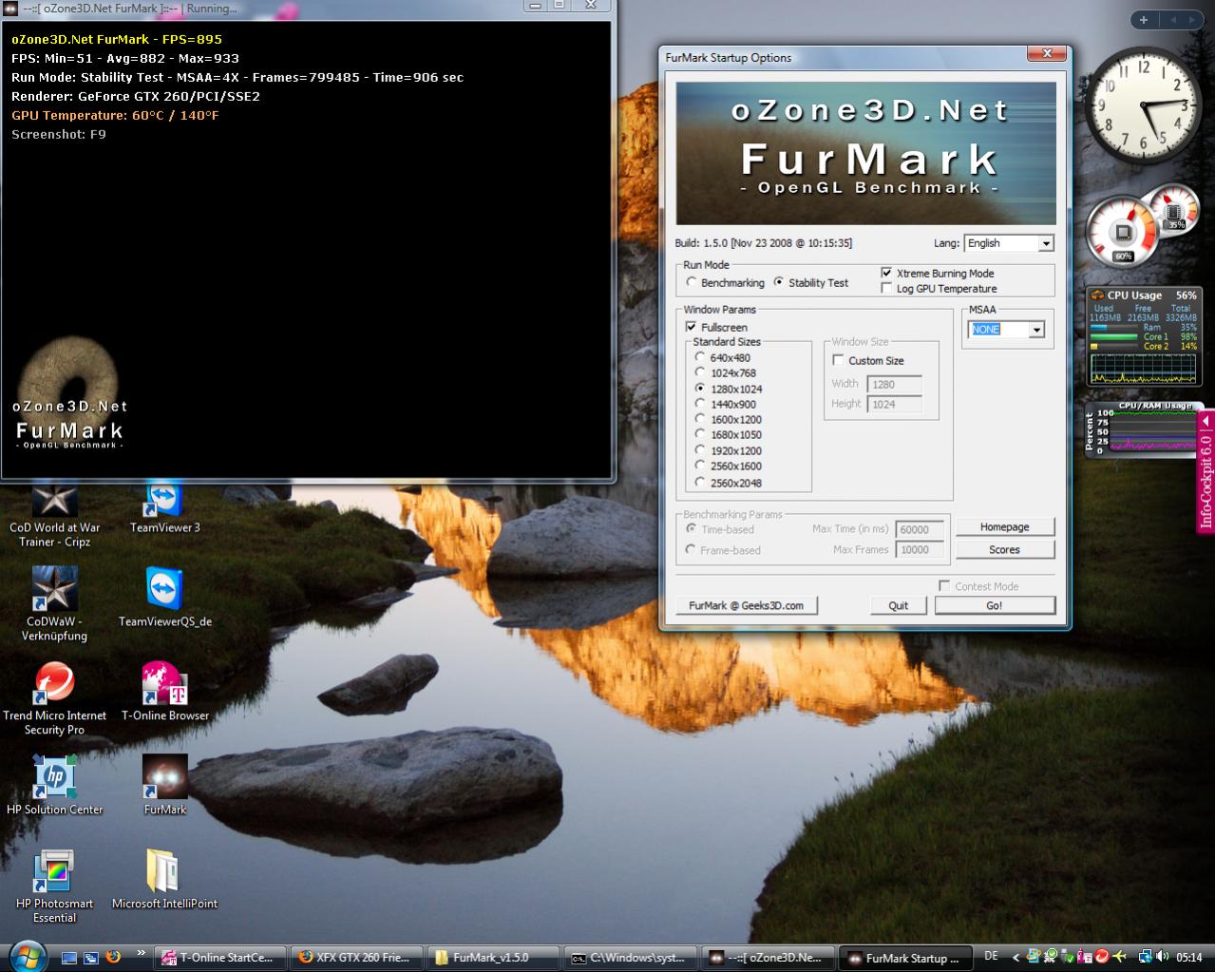The image size is (1215, 972).
Task: Select the 2560x1600 resolution option
Action: tap(700, 466)
